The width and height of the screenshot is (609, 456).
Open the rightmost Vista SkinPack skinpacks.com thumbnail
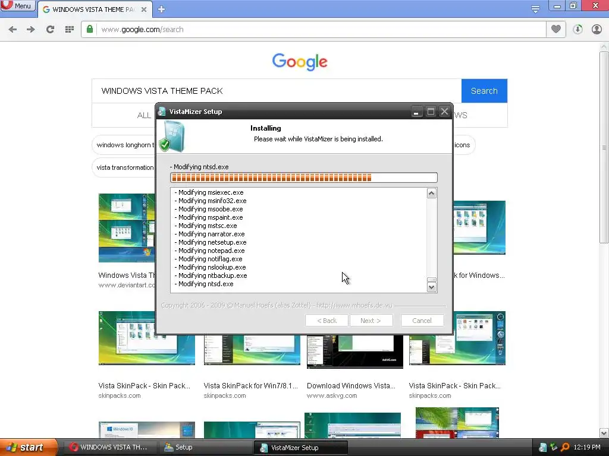pyautogui.click(x=457, y=338)
